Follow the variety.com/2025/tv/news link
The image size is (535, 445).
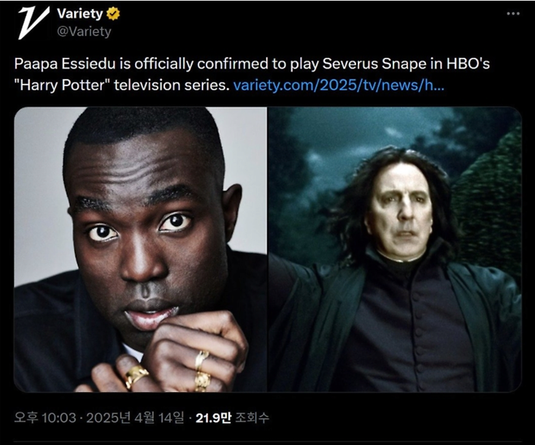338,85
